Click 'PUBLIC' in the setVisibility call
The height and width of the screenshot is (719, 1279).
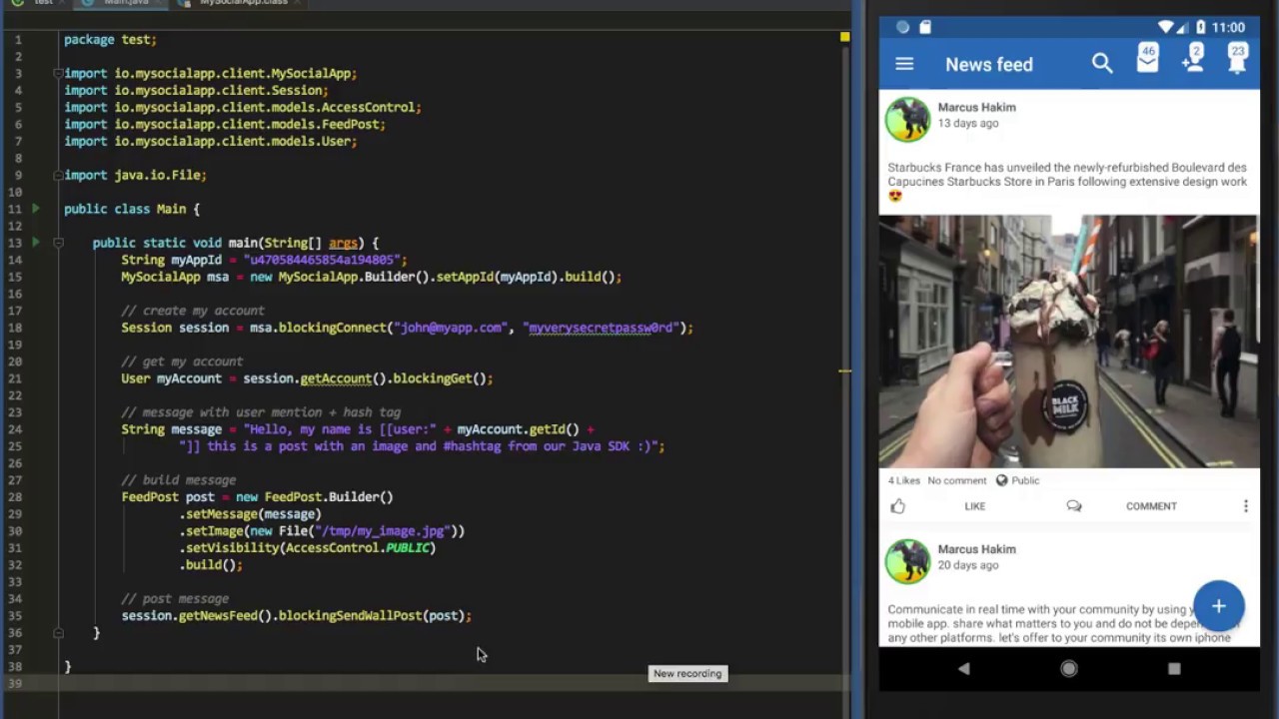(x=408, y=548)
